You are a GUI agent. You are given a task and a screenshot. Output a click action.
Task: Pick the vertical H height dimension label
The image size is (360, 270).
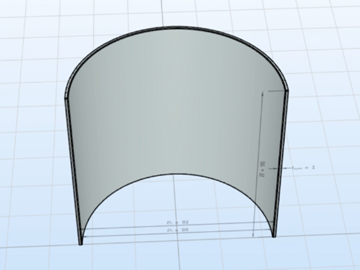click(263, 169)
